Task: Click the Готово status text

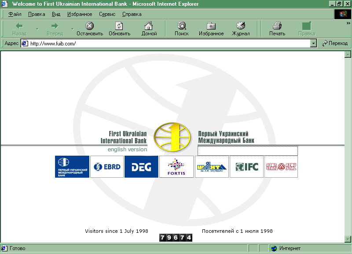Action: (x=17, y=248)
